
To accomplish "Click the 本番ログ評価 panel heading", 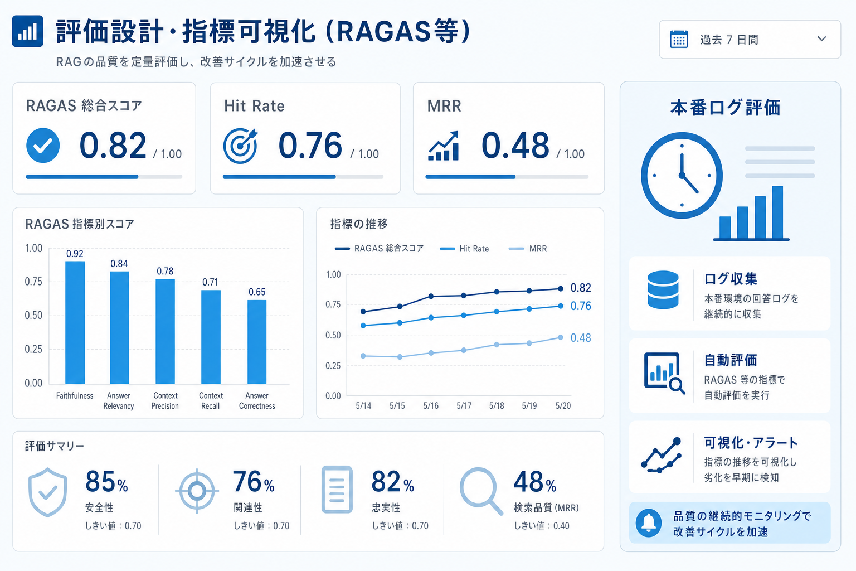I will pos(725,108).
